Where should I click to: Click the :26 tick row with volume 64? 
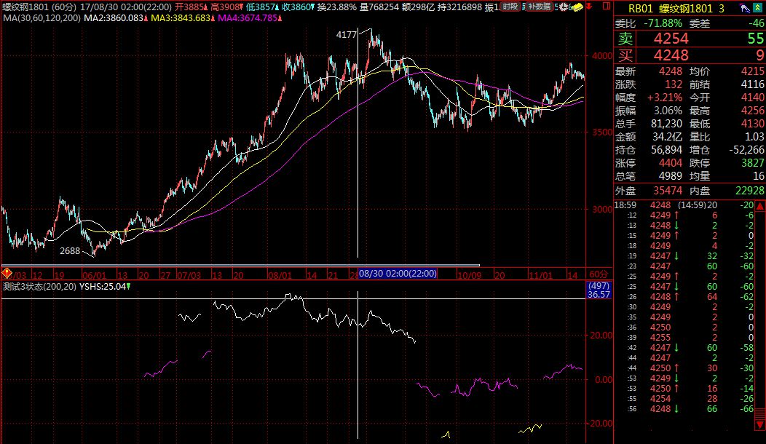[x=684, y=297]
